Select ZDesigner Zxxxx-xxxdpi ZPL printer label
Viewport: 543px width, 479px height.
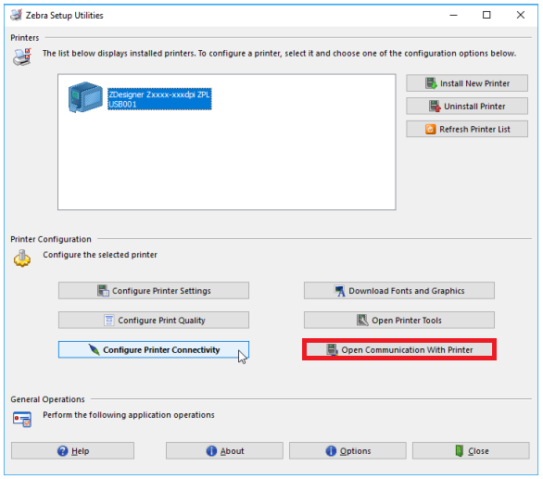(159, 99)
